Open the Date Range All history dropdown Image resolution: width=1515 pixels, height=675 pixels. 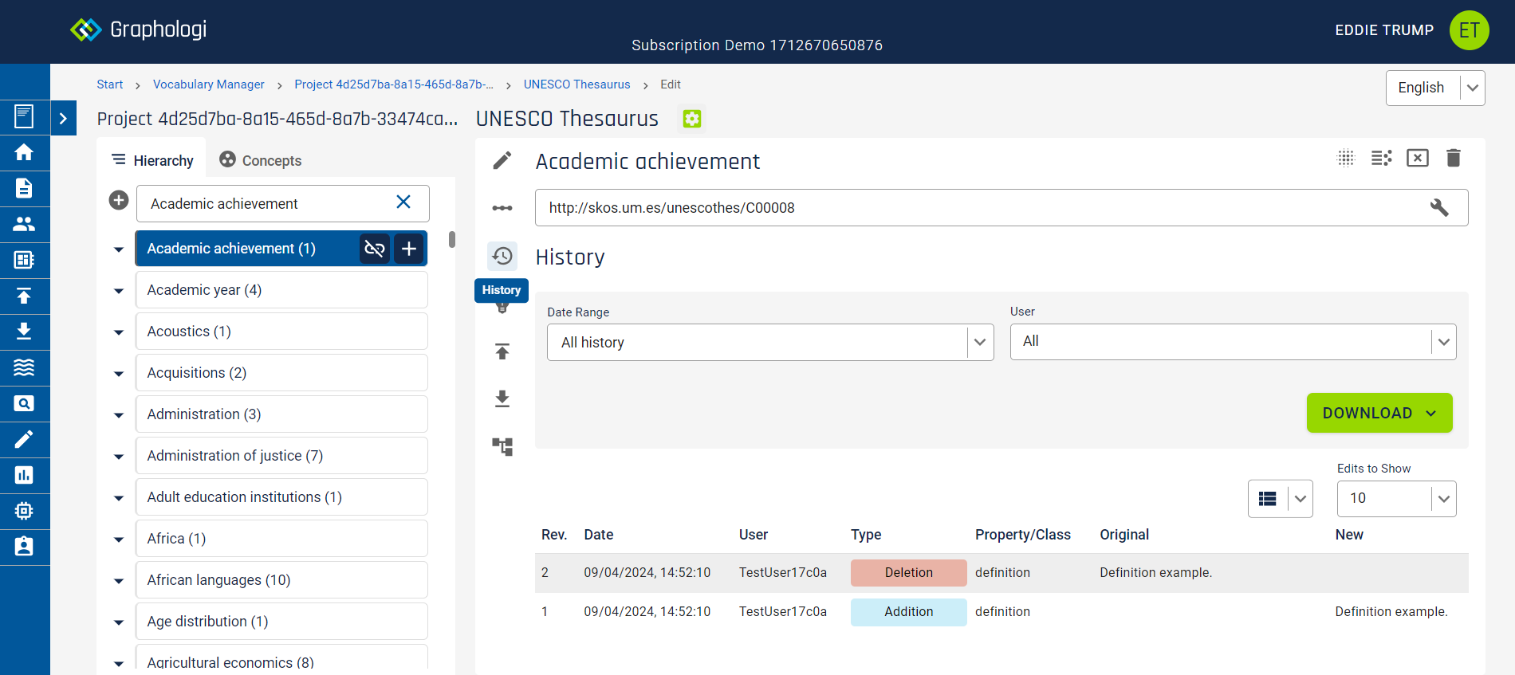(x=770, y=342)
